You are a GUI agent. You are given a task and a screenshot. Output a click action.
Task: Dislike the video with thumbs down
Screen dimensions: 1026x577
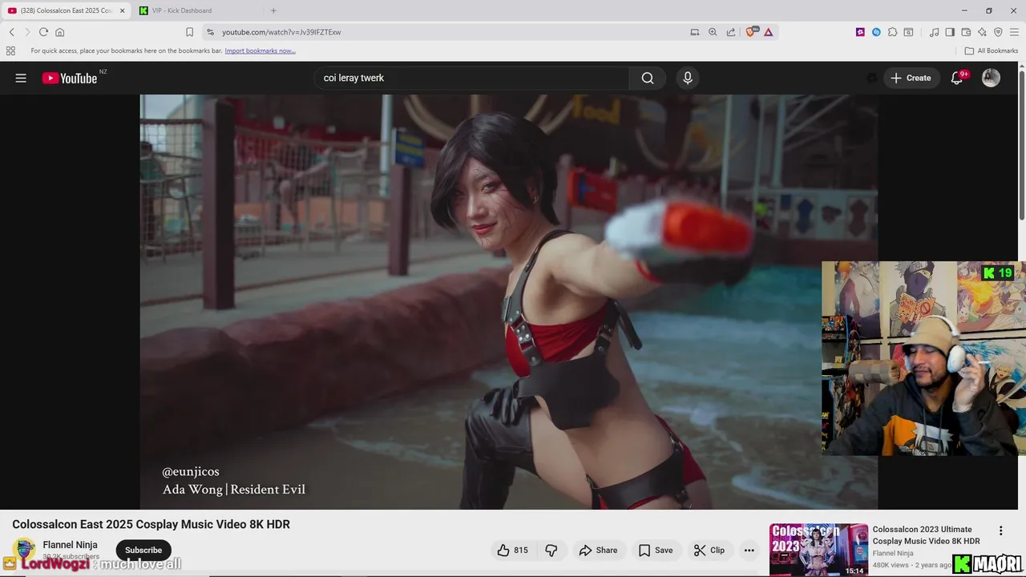[551, 550]
